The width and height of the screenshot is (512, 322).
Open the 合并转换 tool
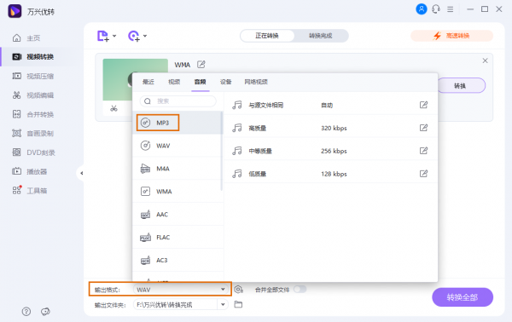click(x=32, y=114)
